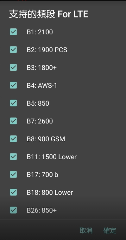This screenshot has height=240, width=126.
Task: Confirm selection with the 確定 button
Action: pyautogui.click(x=110, y=230)
